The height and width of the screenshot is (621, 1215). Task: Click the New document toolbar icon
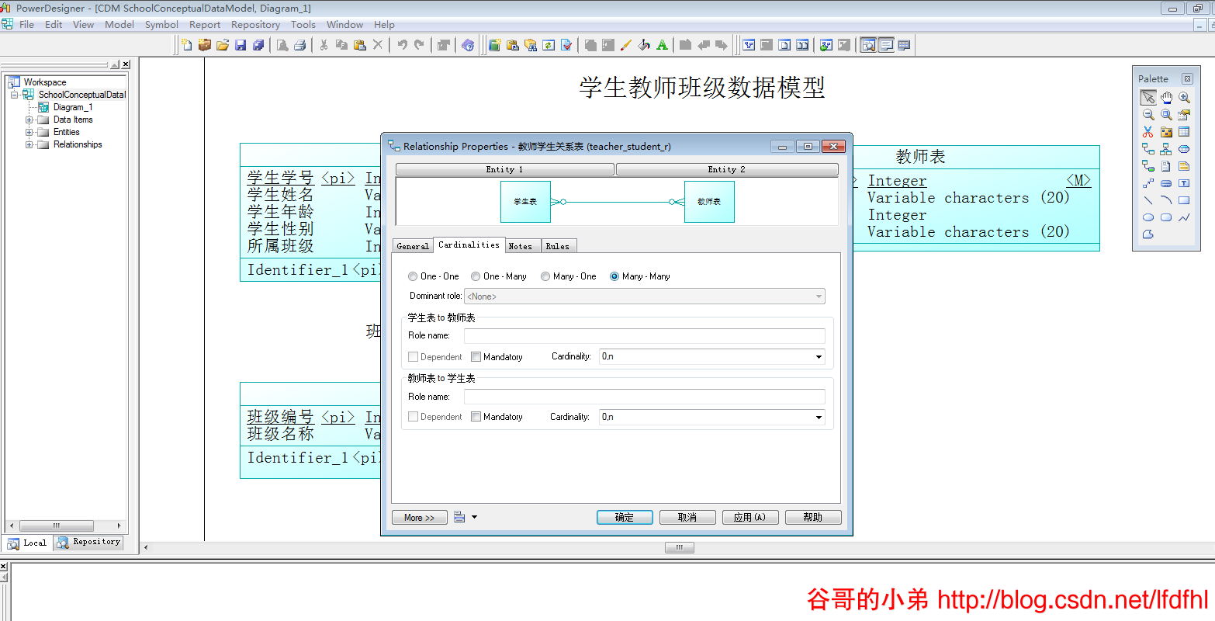pos(187,45)
